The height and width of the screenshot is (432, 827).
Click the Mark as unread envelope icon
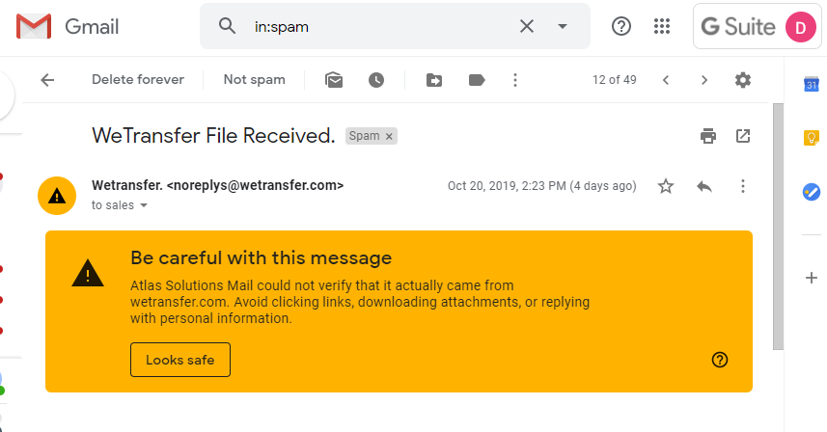(x=334, y=80)
